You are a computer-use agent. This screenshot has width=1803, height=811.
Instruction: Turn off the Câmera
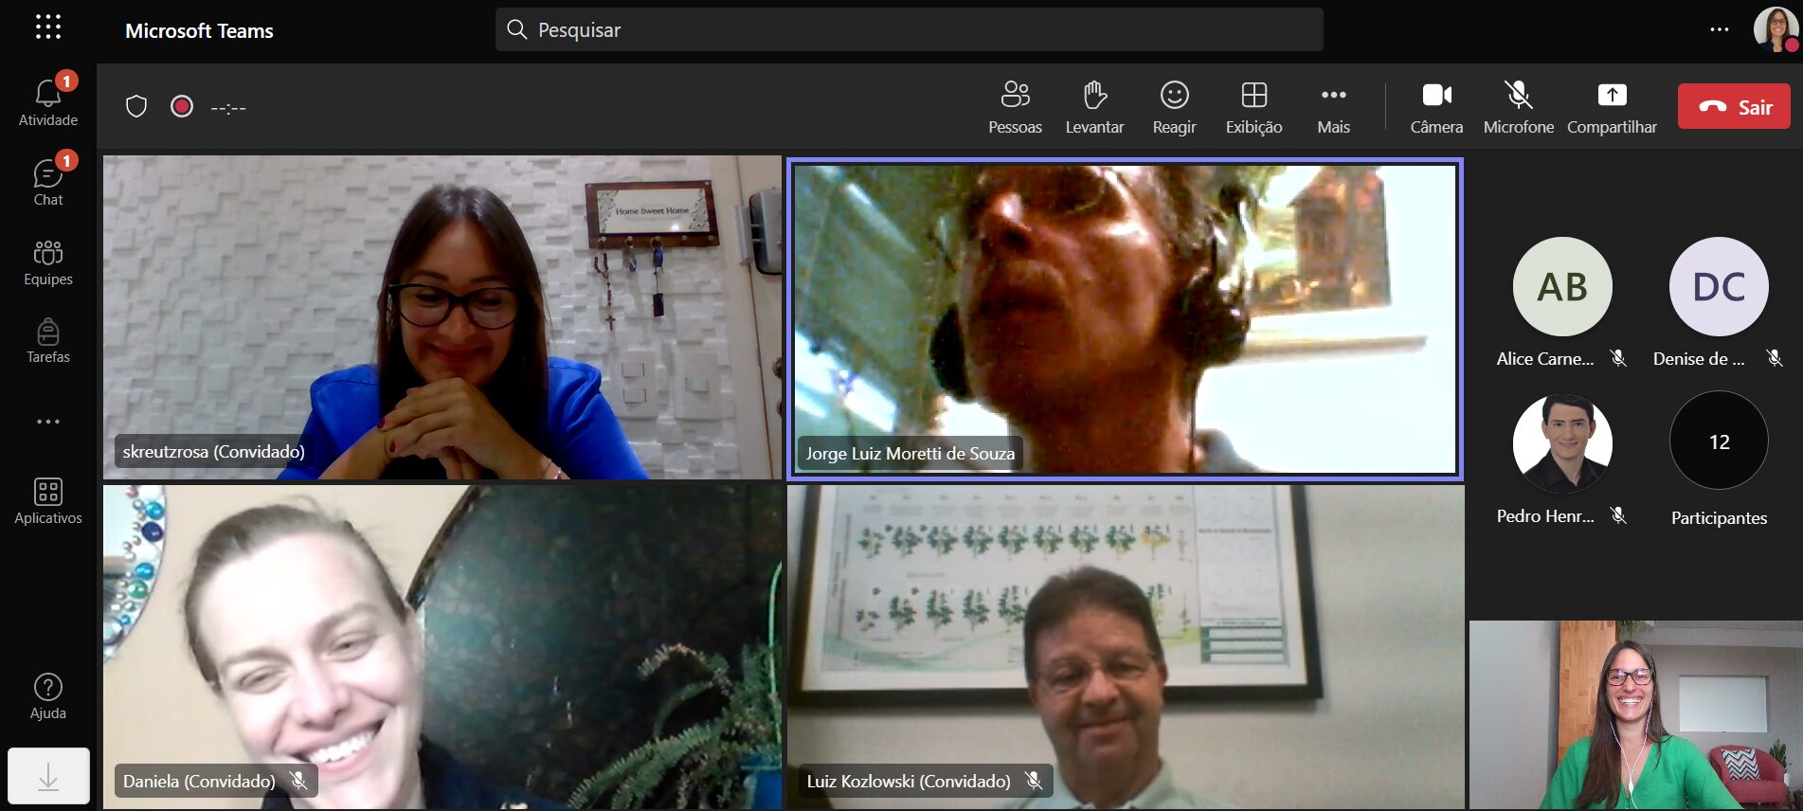point(1436,107)
